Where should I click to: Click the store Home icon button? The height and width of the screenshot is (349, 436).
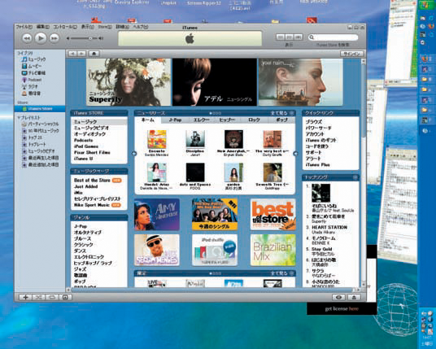tap(94, 54)
